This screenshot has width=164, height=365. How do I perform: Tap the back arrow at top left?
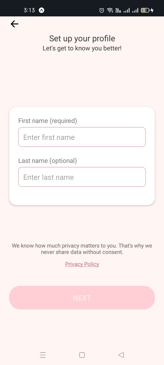tap(14, 24)
